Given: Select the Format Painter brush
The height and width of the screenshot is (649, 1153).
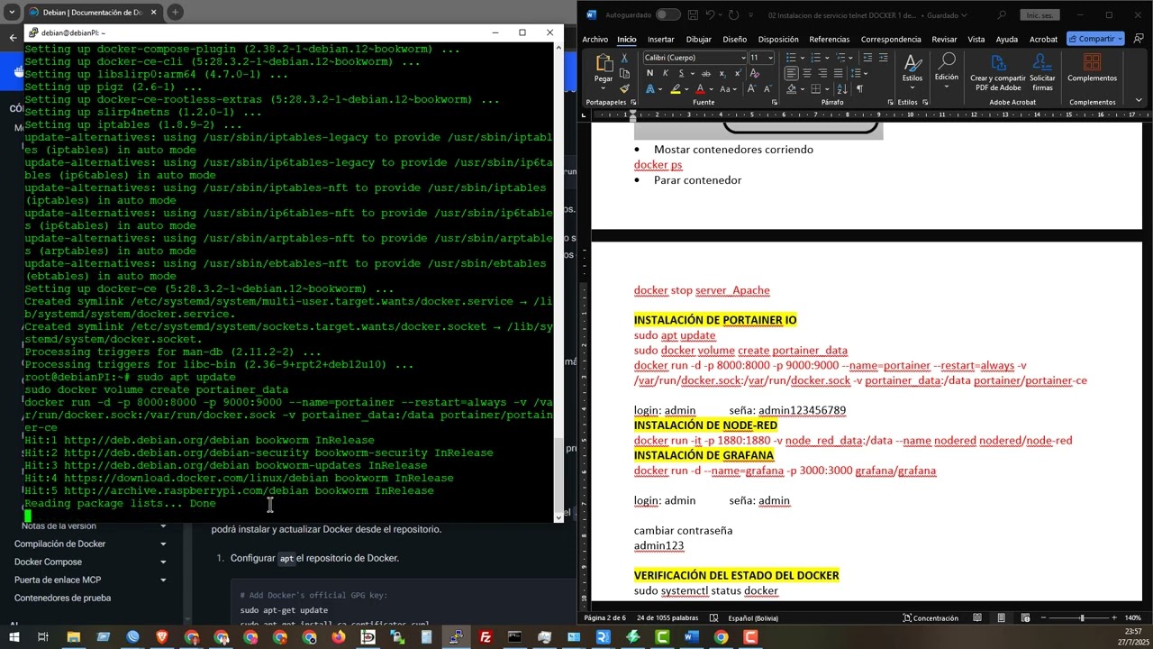Looking at the screenshot, I should 624,88.
